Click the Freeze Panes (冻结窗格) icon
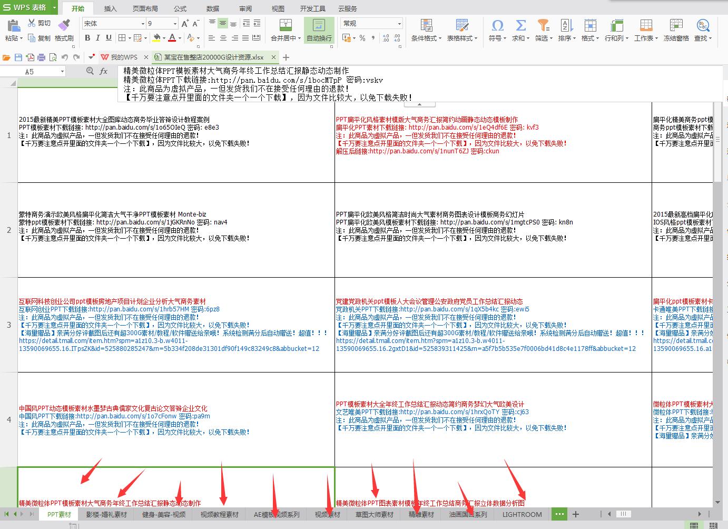This screenshot has height=529, width=728. coord(676,25)
